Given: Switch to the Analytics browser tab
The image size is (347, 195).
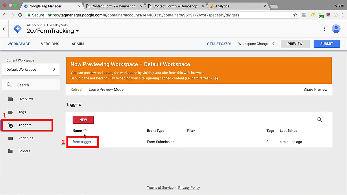Looking at the screenshot, I should pyautogui.click(x=237, y=6).
